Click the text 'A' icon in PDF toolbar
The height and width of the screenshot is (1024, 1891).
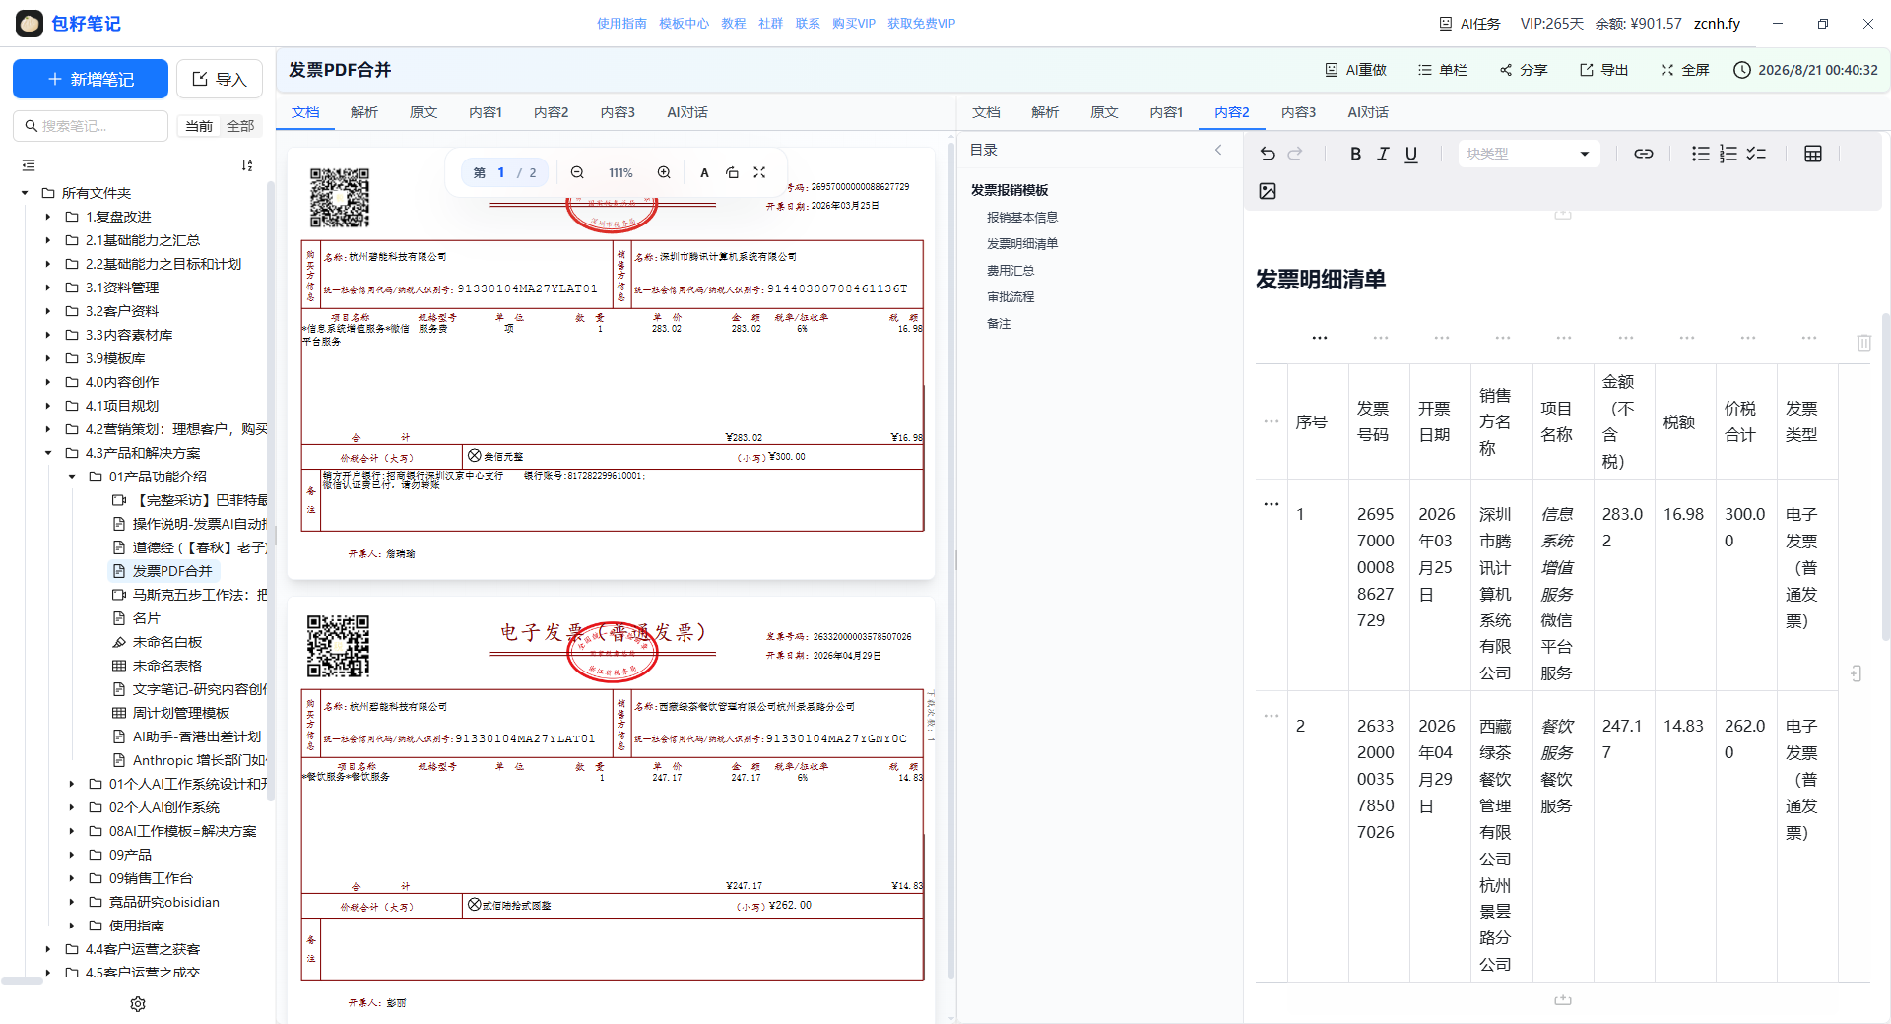point(704,172)
